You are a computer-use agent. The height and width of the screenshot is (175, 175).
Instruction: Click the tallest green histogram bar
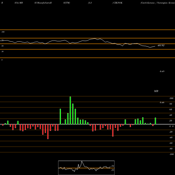pos(70,110)
